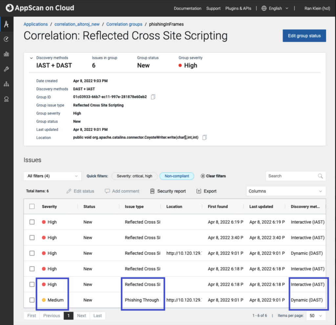Select page 1 in pagination
Screen dimensions: 336x325
point(69,315)
